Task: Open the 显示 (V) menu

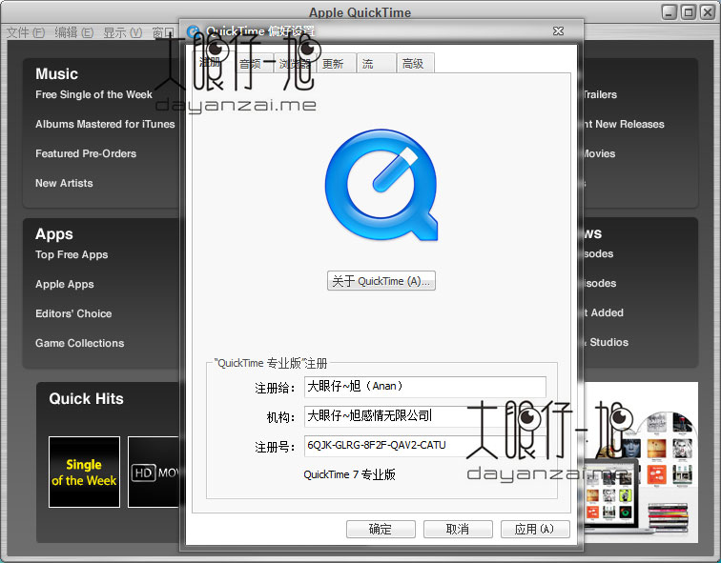Action: (x=122, y=32)
